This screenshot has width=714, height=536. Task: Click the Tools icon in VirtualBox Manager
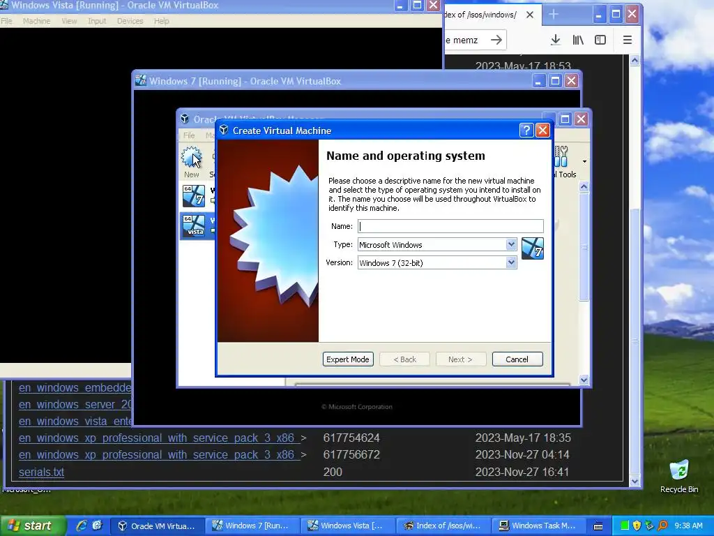pyautogui.click(x=563, y=162)
